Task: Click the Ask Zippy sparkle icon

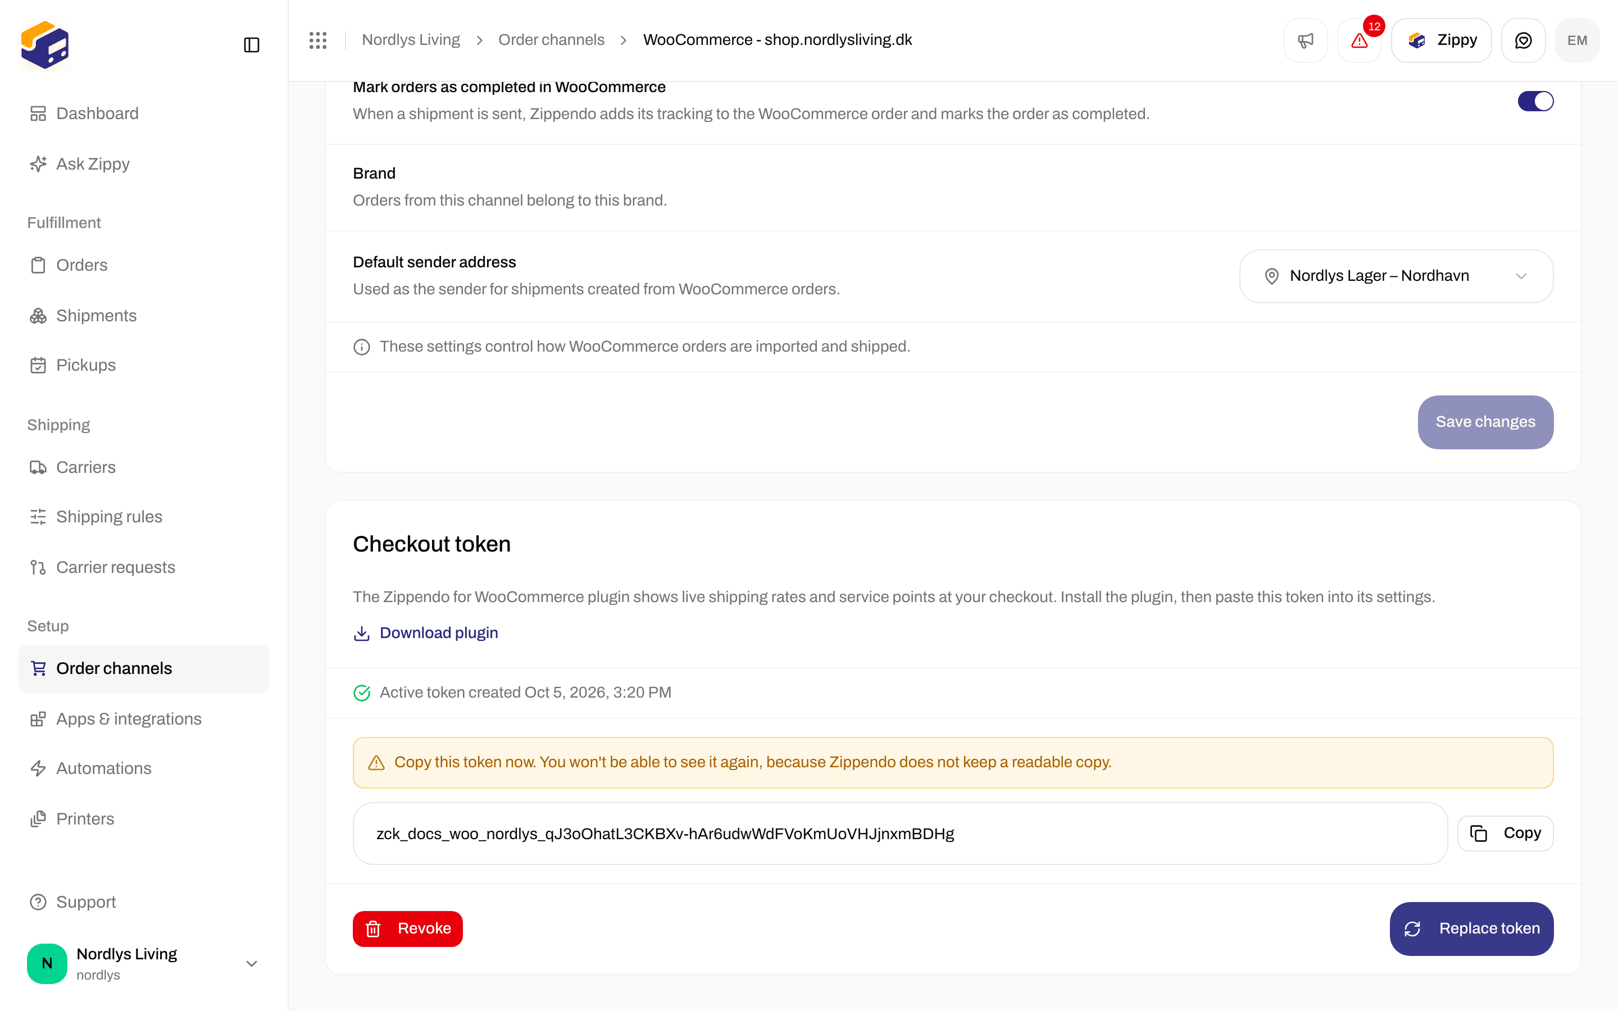Action: pyautogui.click(x=38, y=164)
